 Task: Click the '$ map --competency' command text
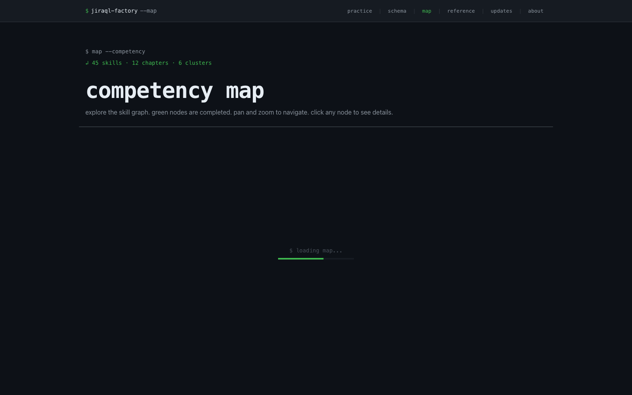(115, 51)
